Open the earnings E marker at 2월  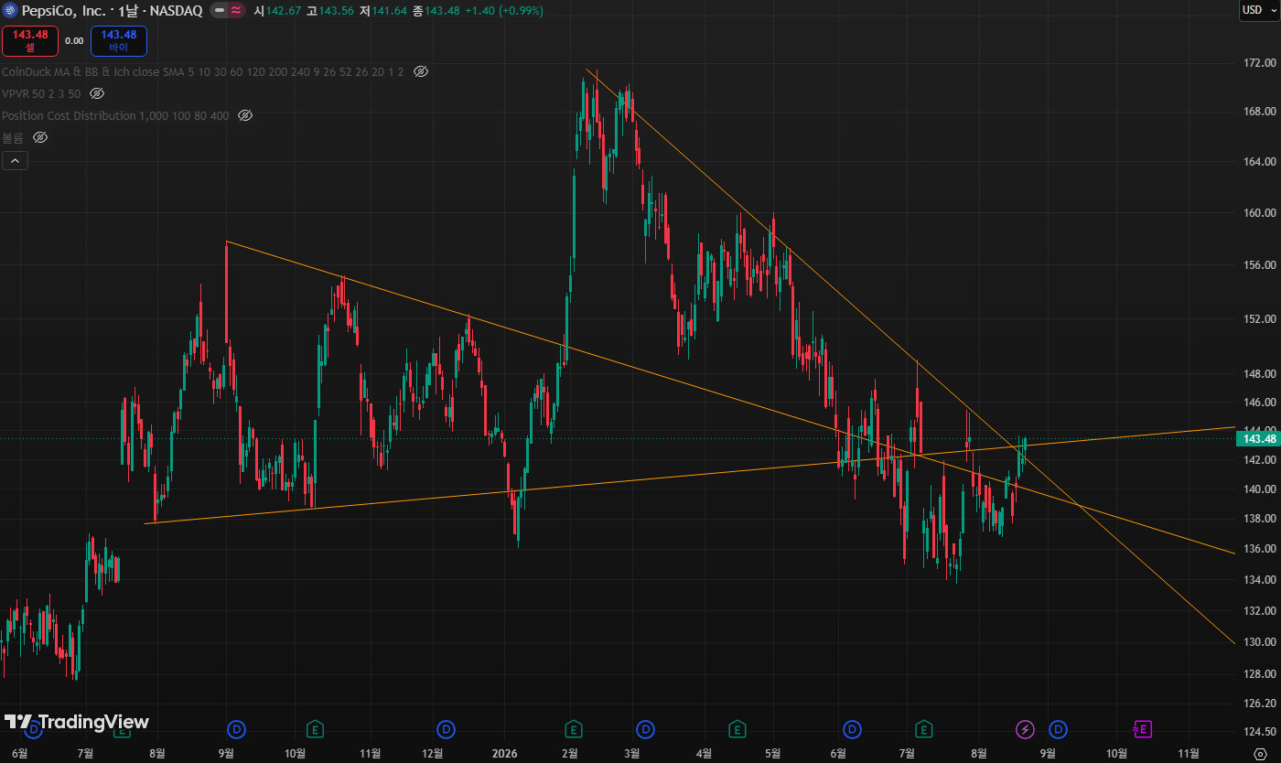(x=574, y=729)
